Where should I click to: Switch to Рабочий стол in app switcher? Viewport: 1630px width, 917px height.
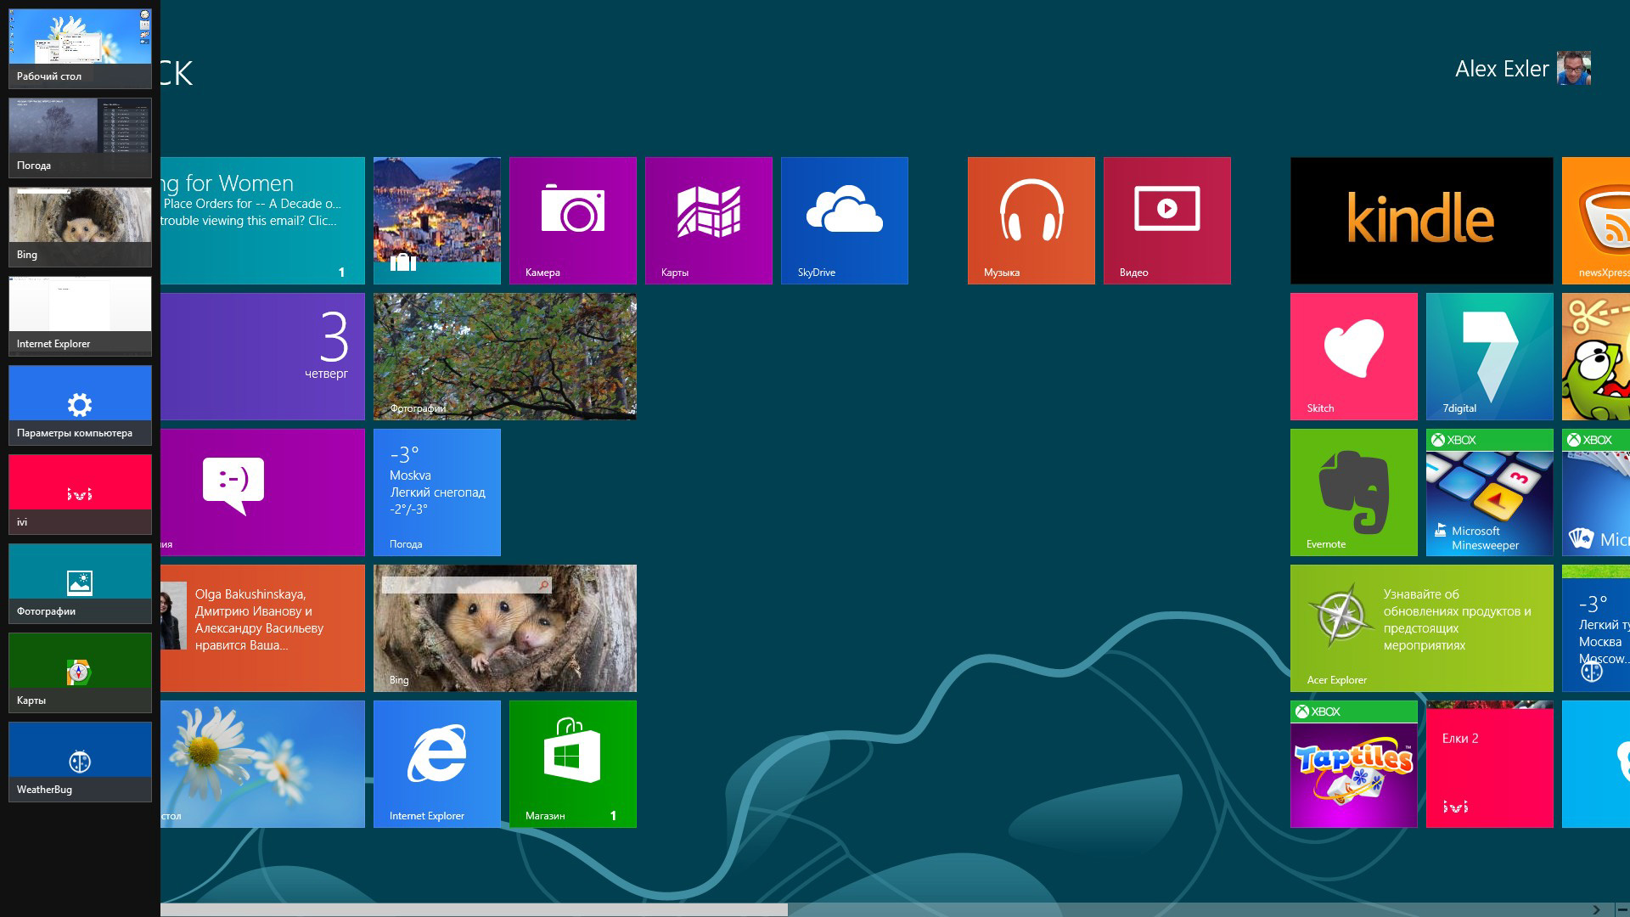[x=80, y=48]
